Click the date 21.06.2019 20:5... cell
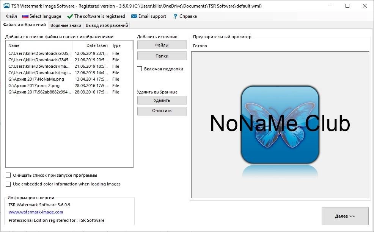374x232 pixels. (x=91, y=60)
